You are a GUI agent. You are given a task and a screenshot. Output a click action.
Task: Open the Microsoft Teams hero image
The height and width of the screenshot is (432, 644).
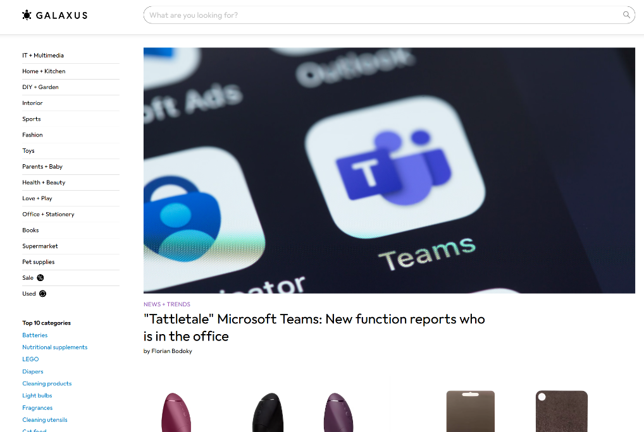(389, 170)
